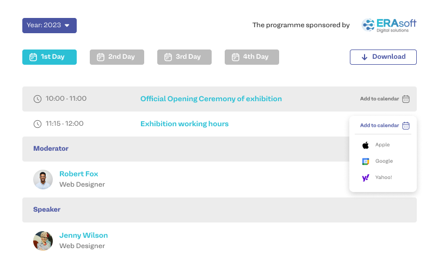Choose Google calendar option
The width and height of the screenshot is (438, 272).
384,162
